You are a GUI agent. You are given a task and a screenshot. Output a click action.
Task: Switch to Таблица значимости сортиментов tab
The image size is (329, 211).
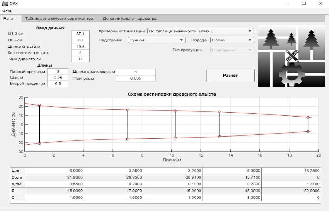point(59,19)
